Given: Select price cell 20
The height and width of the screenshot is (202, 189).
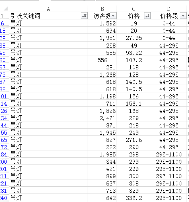Looking at the screenshot, I should [x=134, y=30].
